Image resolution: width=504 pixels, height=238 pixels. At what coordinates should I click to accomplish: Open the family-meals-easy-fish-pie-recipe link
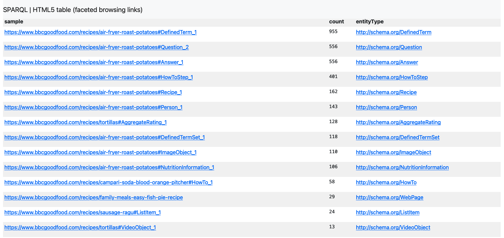(x=94, y=198)
